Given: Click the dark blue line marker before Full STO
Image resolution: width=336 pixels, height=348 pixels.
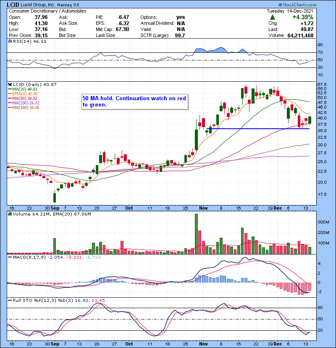Looking at the screenshot, I should (10, 301).
